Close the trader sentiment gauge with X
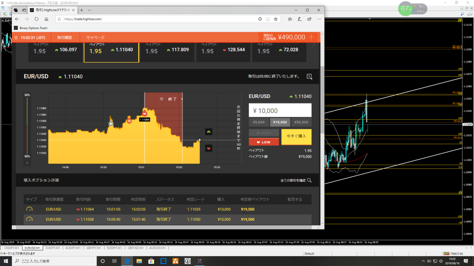474x266 pixels. click(x=27, y=162)
